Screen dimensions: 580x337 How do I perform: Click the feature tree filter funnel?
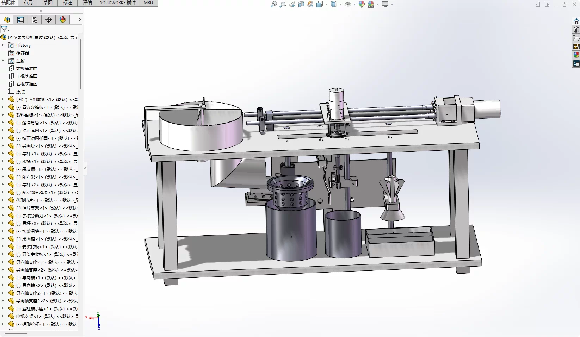tap(5, 29)
